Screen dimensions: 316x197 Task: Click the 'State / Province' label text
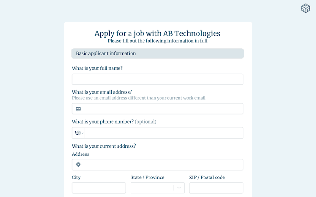tap(147, 177)
